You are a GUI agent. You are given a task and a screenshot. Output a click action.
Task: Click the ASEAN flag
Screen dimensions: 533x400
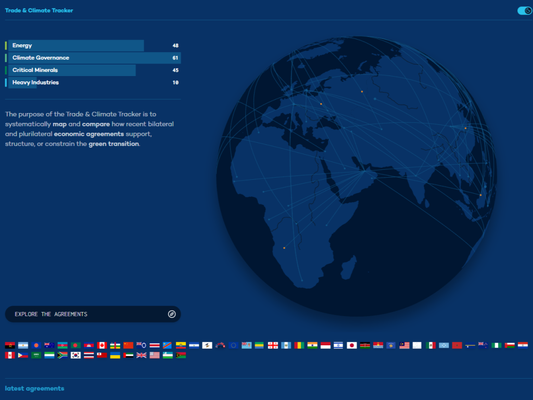click(36, 345)
